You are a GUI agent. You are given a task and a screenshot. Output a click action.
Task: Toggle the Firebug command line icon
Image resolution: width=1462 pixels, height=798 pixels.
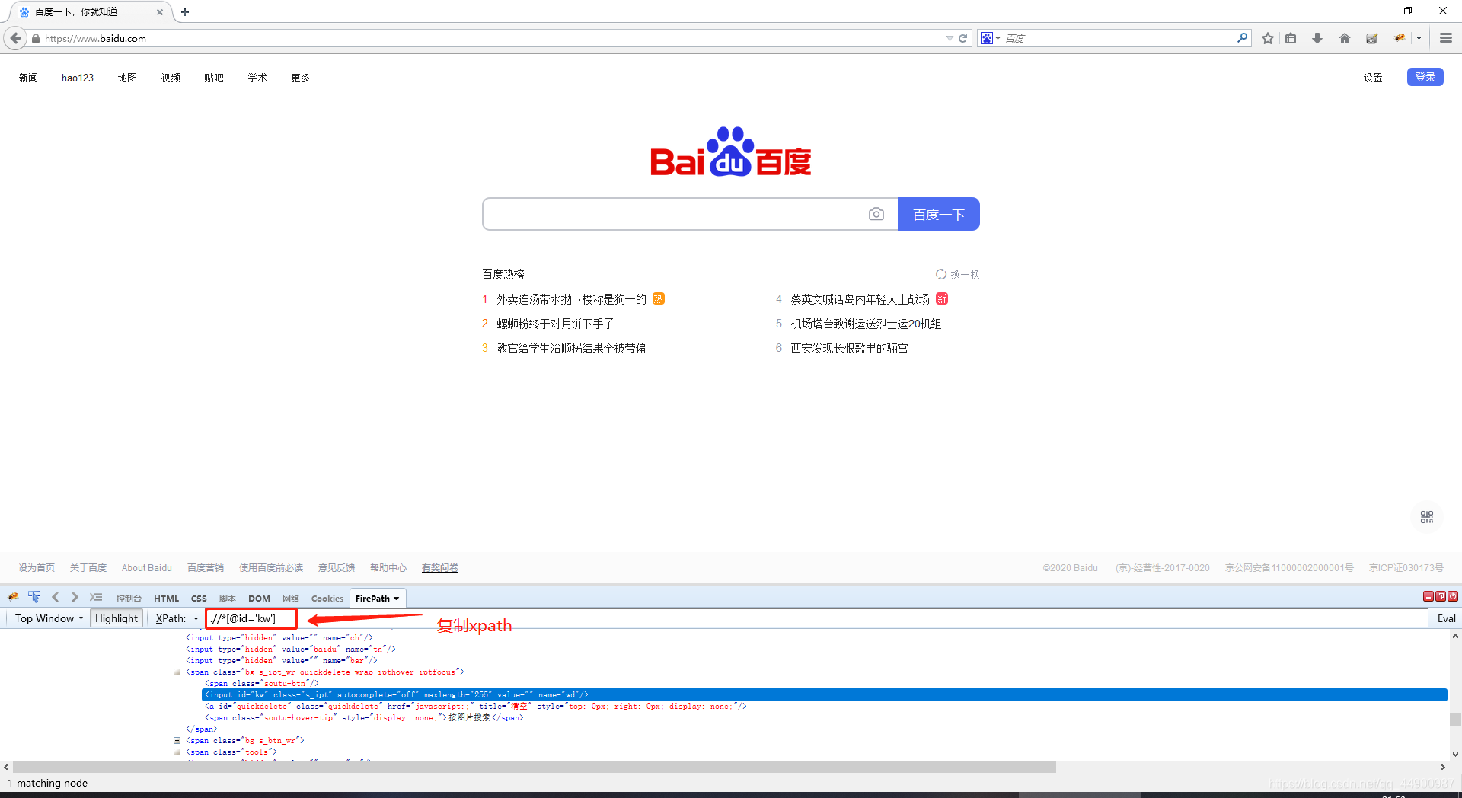pyautogui.click(x=96, y=597)
